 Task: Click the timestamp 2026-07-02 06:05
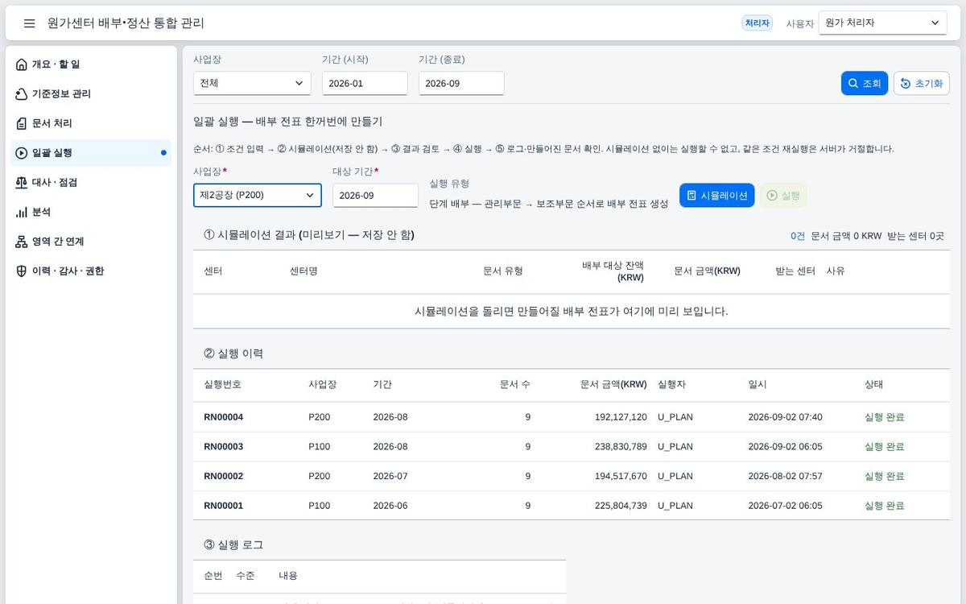click(x=786, y=506)
